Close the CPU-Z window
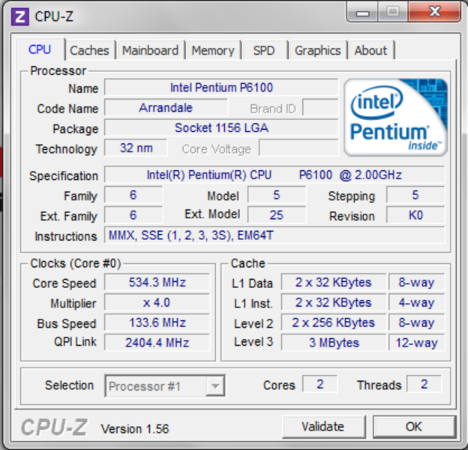 [435, 12]
